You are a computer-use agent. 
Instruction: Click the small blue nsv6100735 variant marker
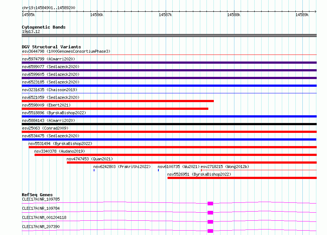coord(158,170)
